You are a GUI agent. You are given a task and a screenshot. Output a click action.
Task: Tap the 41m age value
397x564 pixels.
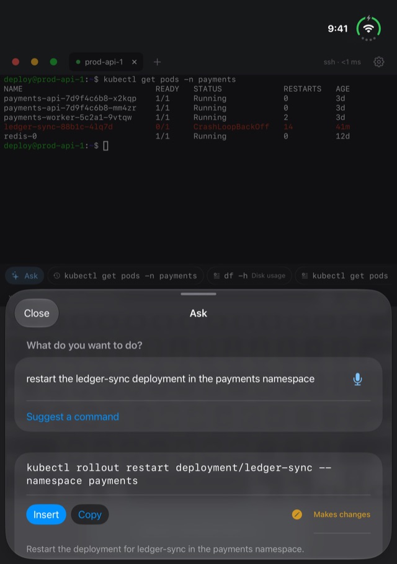coord(342,127)
